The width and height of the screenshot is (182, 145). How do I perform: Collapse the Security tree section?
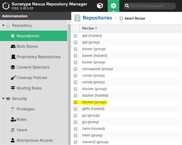click(3, 99)
